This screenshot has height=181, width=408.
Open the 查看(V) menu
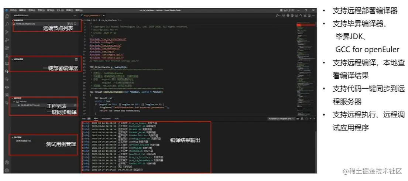pyautogui.click(x=41, y=10)
